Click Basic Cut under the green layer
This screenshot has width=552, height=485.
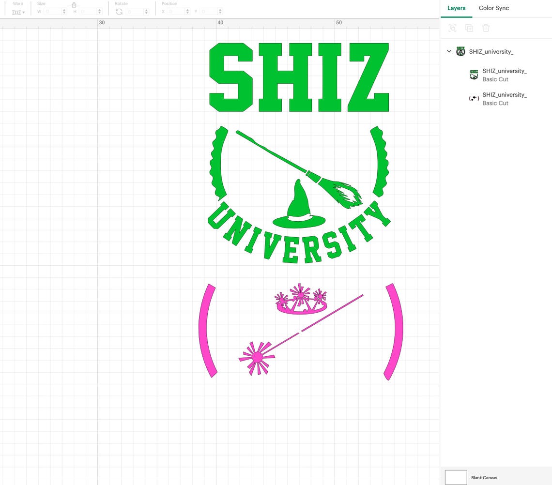(495, 79)
